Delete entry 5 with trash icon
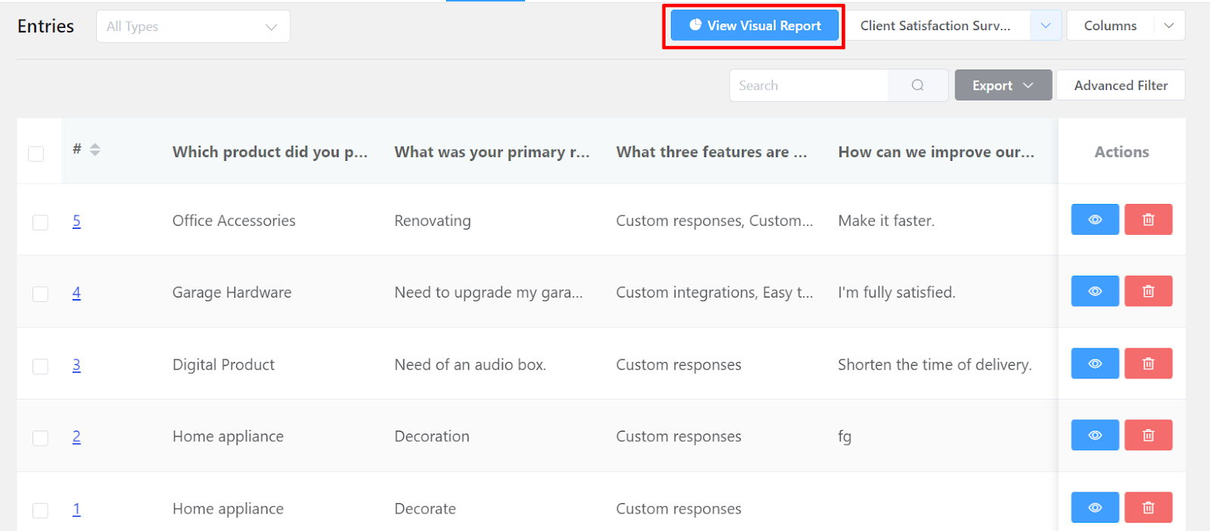1210x531 pixels. click(1148, 220)
